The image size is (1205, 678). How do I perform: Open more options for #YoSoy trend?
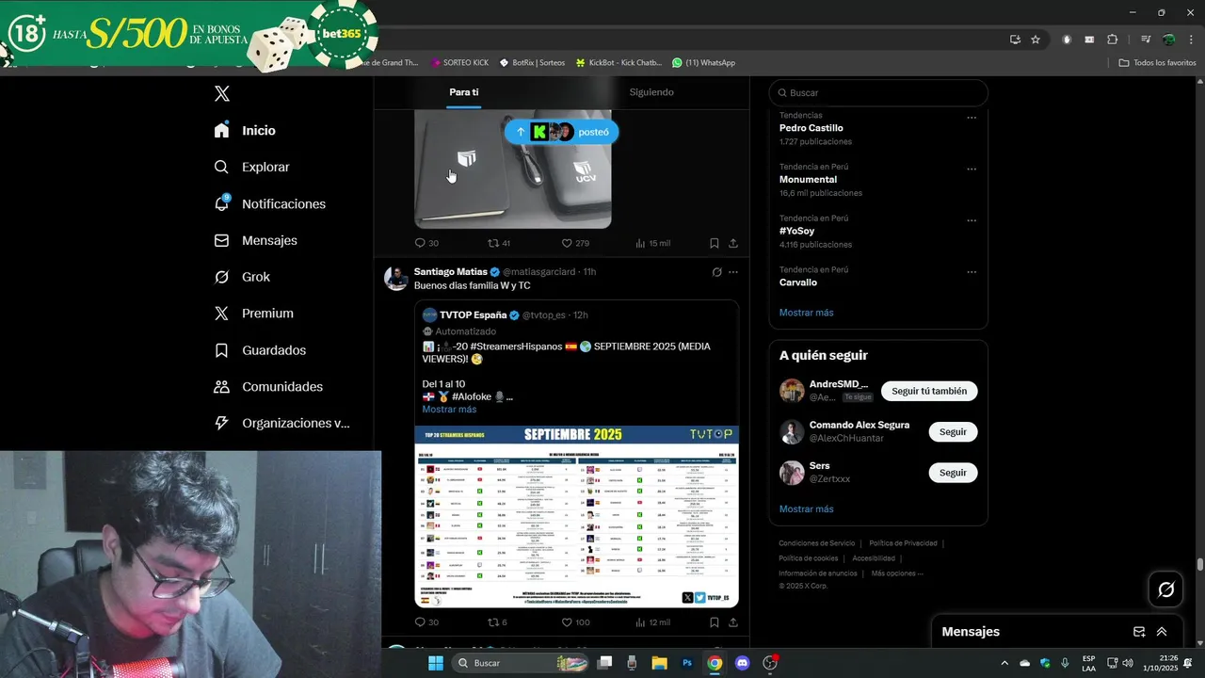click(x=972, y=221)
